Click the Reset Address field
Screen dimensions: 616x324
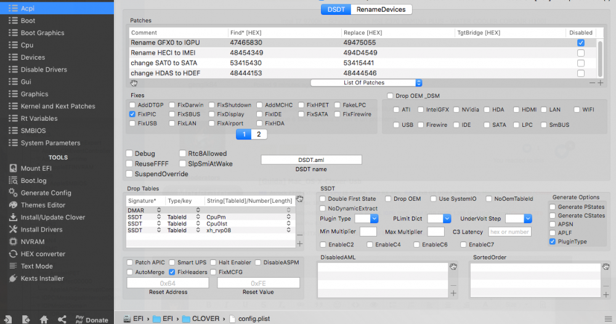tap(168, 283)
